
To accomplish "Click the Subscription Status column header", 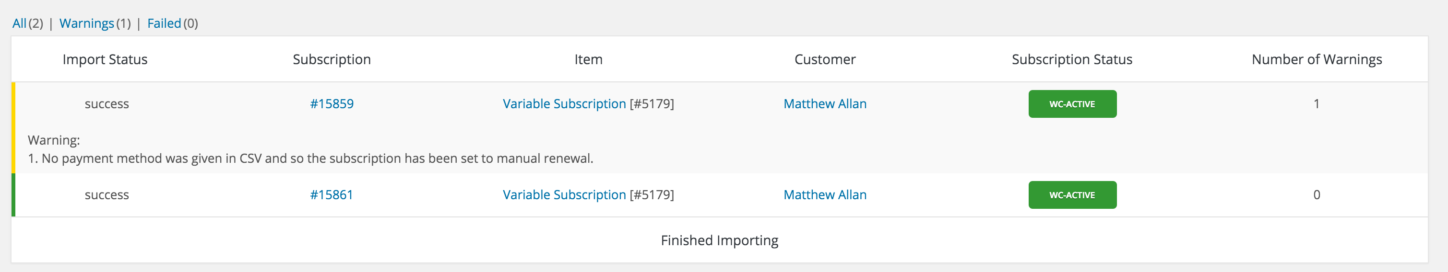I will 1072,59.
